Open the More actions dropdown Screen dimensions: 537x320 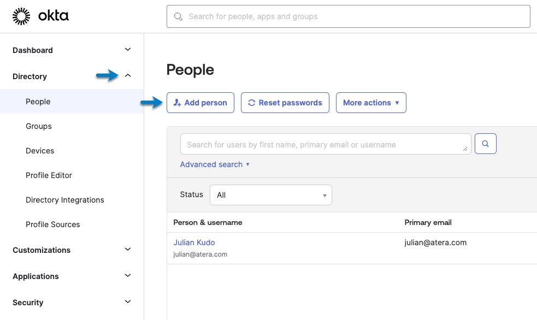371,103
